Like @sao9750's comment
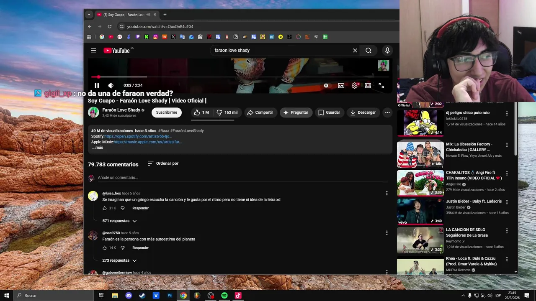Screen dimensions: 536x301 click(105, 248)
